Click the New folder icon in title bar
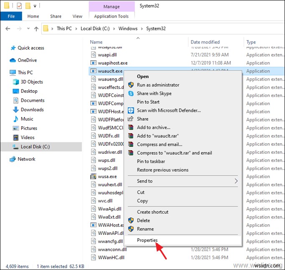The width and height of the screenshot is (285, 270). 28,6
